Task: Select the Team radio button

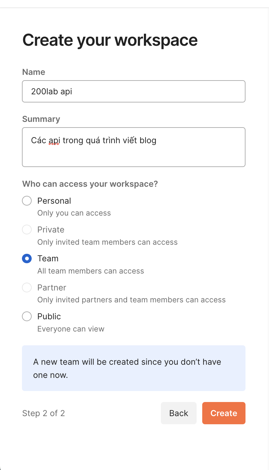Action: (x=27, y=258)
